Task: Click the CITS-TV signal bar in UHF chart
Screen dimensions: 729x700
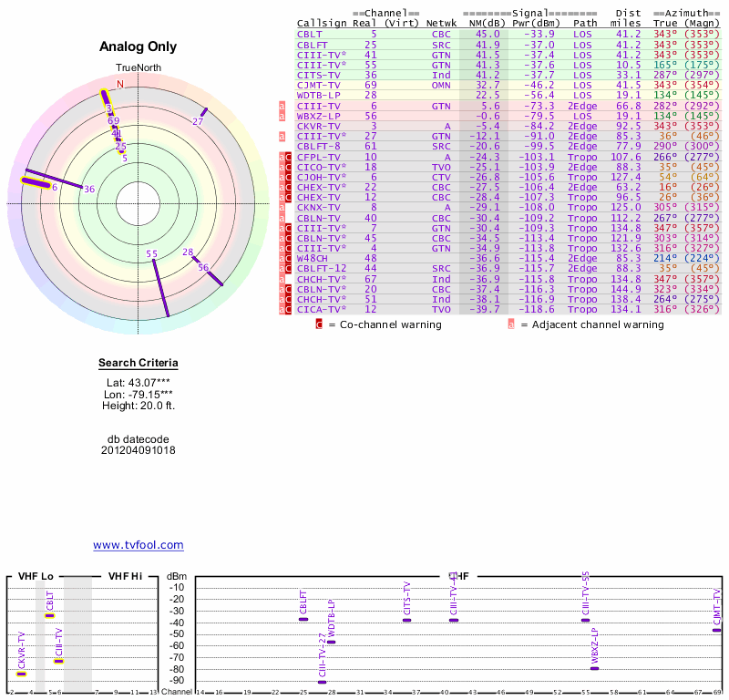Action: pyautogui.click(x=406, y=620)
